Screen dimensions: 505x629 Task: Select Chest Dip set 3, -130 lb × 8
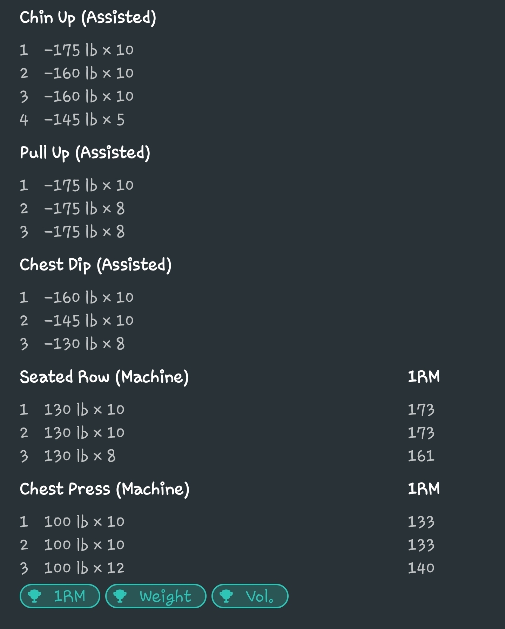pos(84,344)
